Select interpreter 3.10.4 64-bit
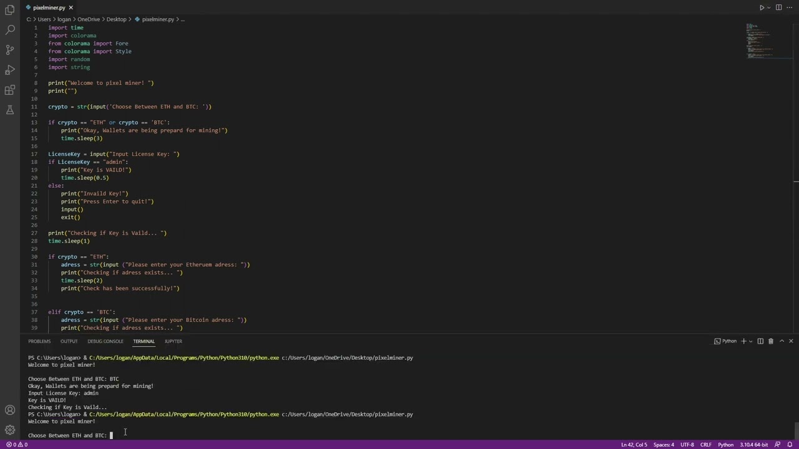The height and width of the screenshot is (449, 799). [753, 445]
